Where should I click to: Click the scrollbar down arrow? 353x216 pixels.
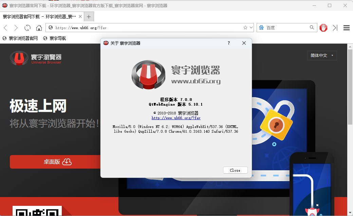coord(350,212)
